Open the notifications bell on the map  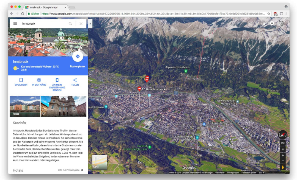coord(272,23)
